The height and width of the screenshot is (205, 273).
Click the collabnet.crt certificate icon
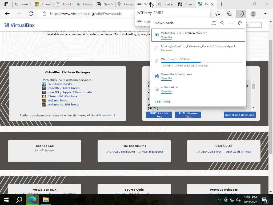[157, 89]
